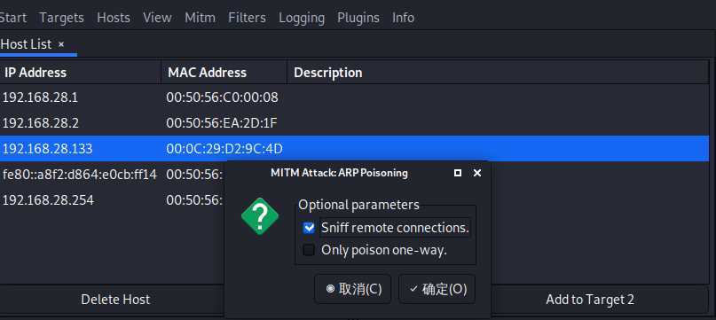
Task: Click the Delete Host button
Action: (x=115, y=300)
